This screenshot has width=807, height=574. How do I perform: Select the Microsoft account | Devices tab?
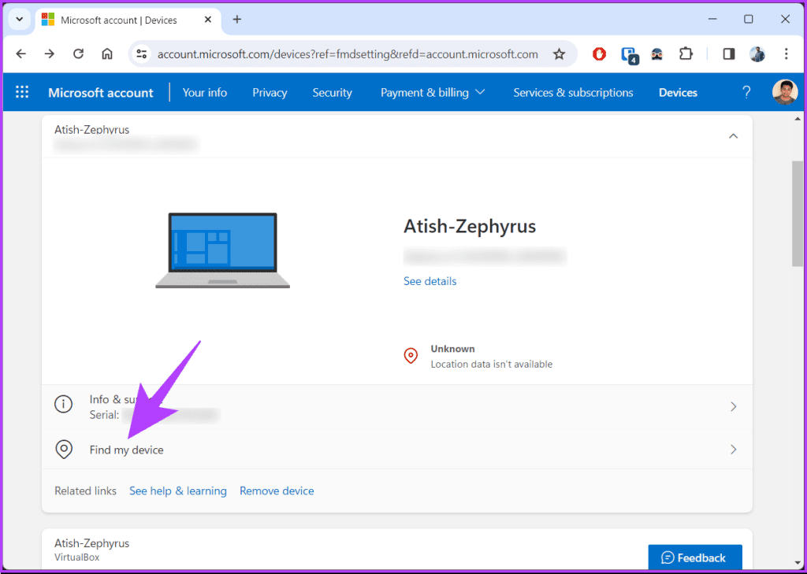click(127, 20)
